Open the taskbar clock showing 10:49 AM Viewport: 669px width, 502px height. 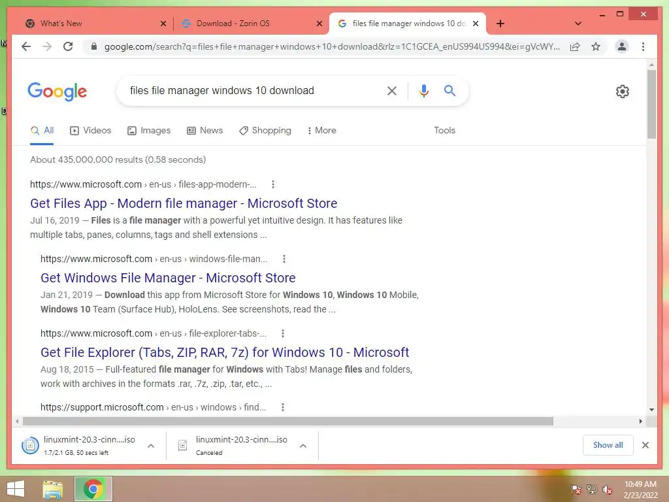640,490
